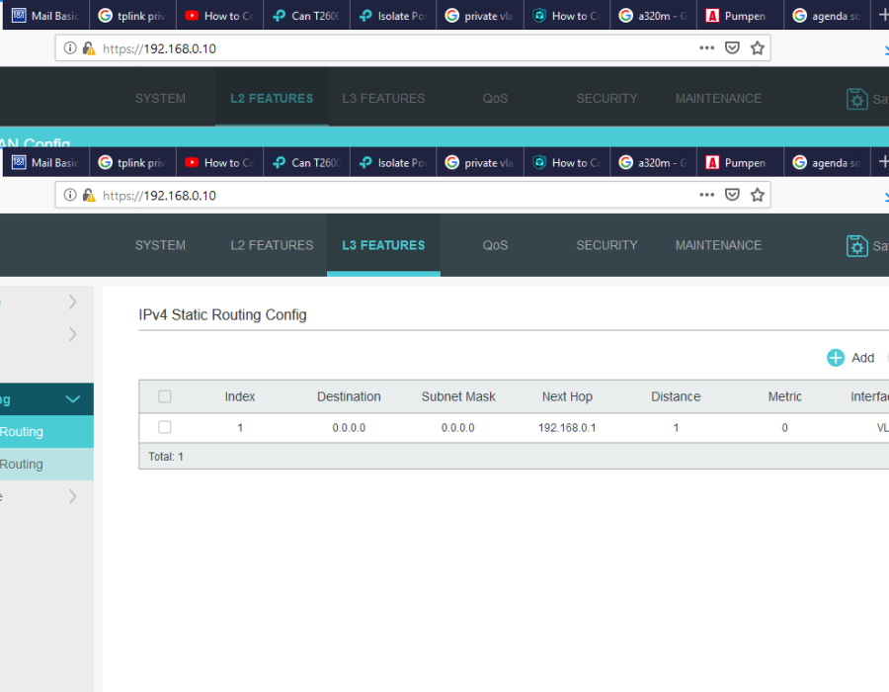The image size is (889, 692).
Task: Switch to Can T2600 tab in upper window
Action: pos(306,15)
